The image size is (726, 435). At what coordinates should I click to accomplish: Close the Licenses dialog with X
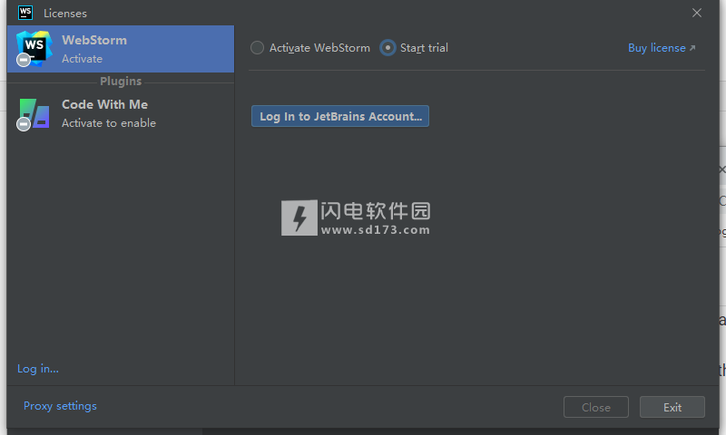697,13
